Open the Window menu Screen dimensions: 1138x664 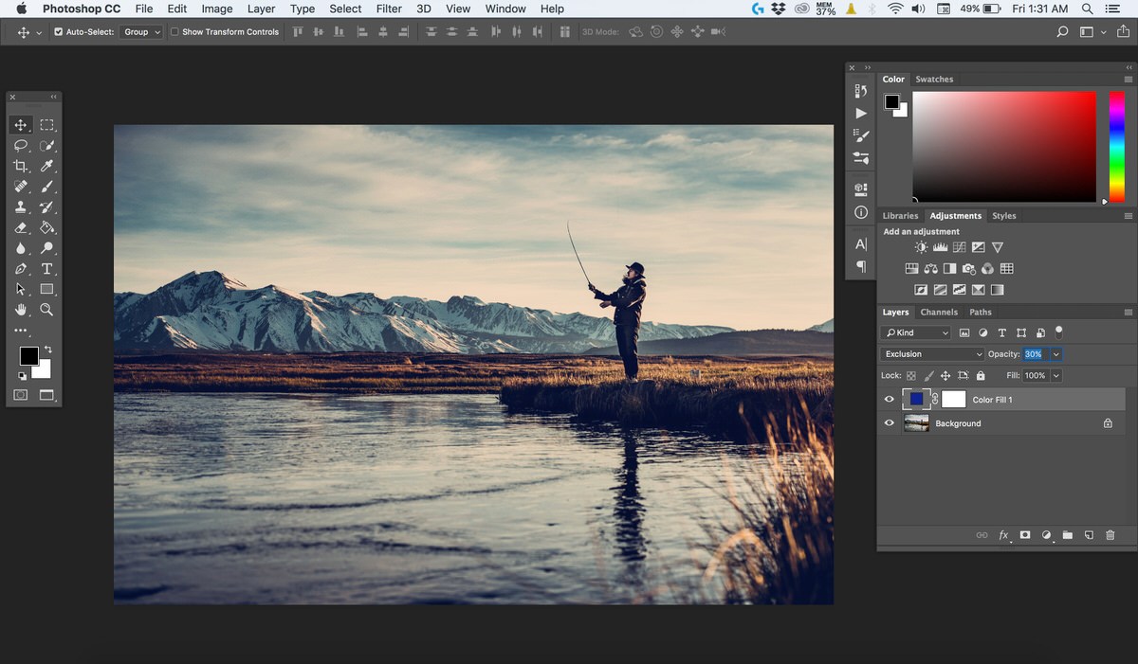[505, 9]
